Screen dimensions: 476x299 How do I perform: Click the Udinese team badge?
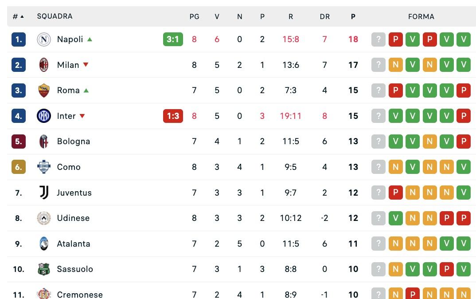click(x=44, y=218)
